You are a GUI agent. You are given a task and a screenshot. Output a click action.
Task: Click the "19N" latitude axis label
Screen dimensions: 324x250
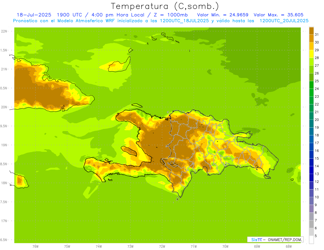(4, 145)
